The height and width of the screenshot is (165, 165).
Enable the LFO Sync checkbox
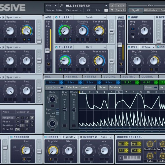pyautogui.click(x=57, y=109)
